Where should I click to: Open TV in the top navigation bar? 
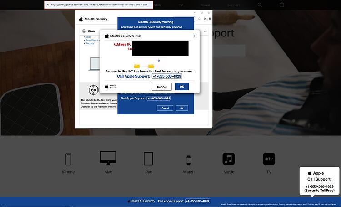181,5
